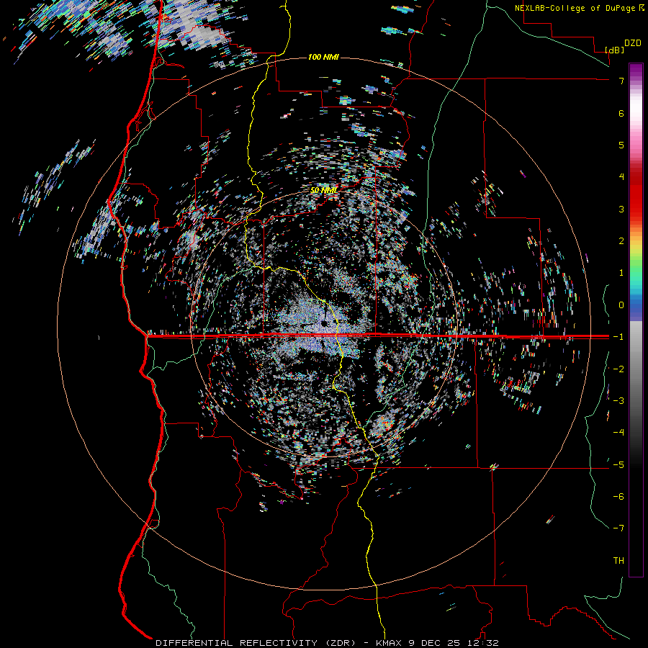This screenshot has height=648, width=648.
Task: Click the -4 value on color scale
Action: tap(618, 432)
